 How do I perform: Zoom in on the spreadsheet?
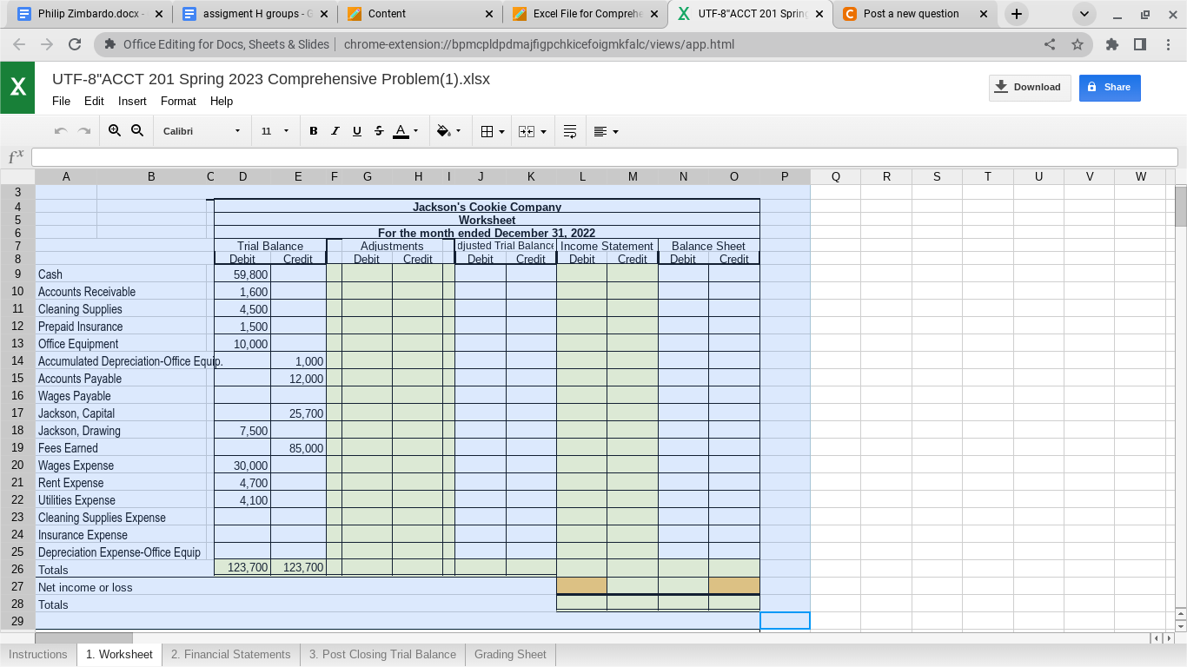[x=115, y=131]
